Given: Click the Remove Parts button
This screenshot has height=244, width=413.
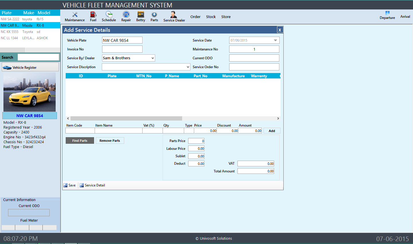Looking at the screenshot, I should tap(110, 141).
